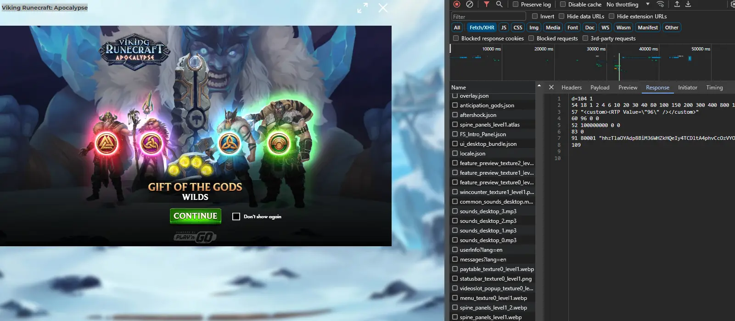Filter requests by CSS

[518, 28]
